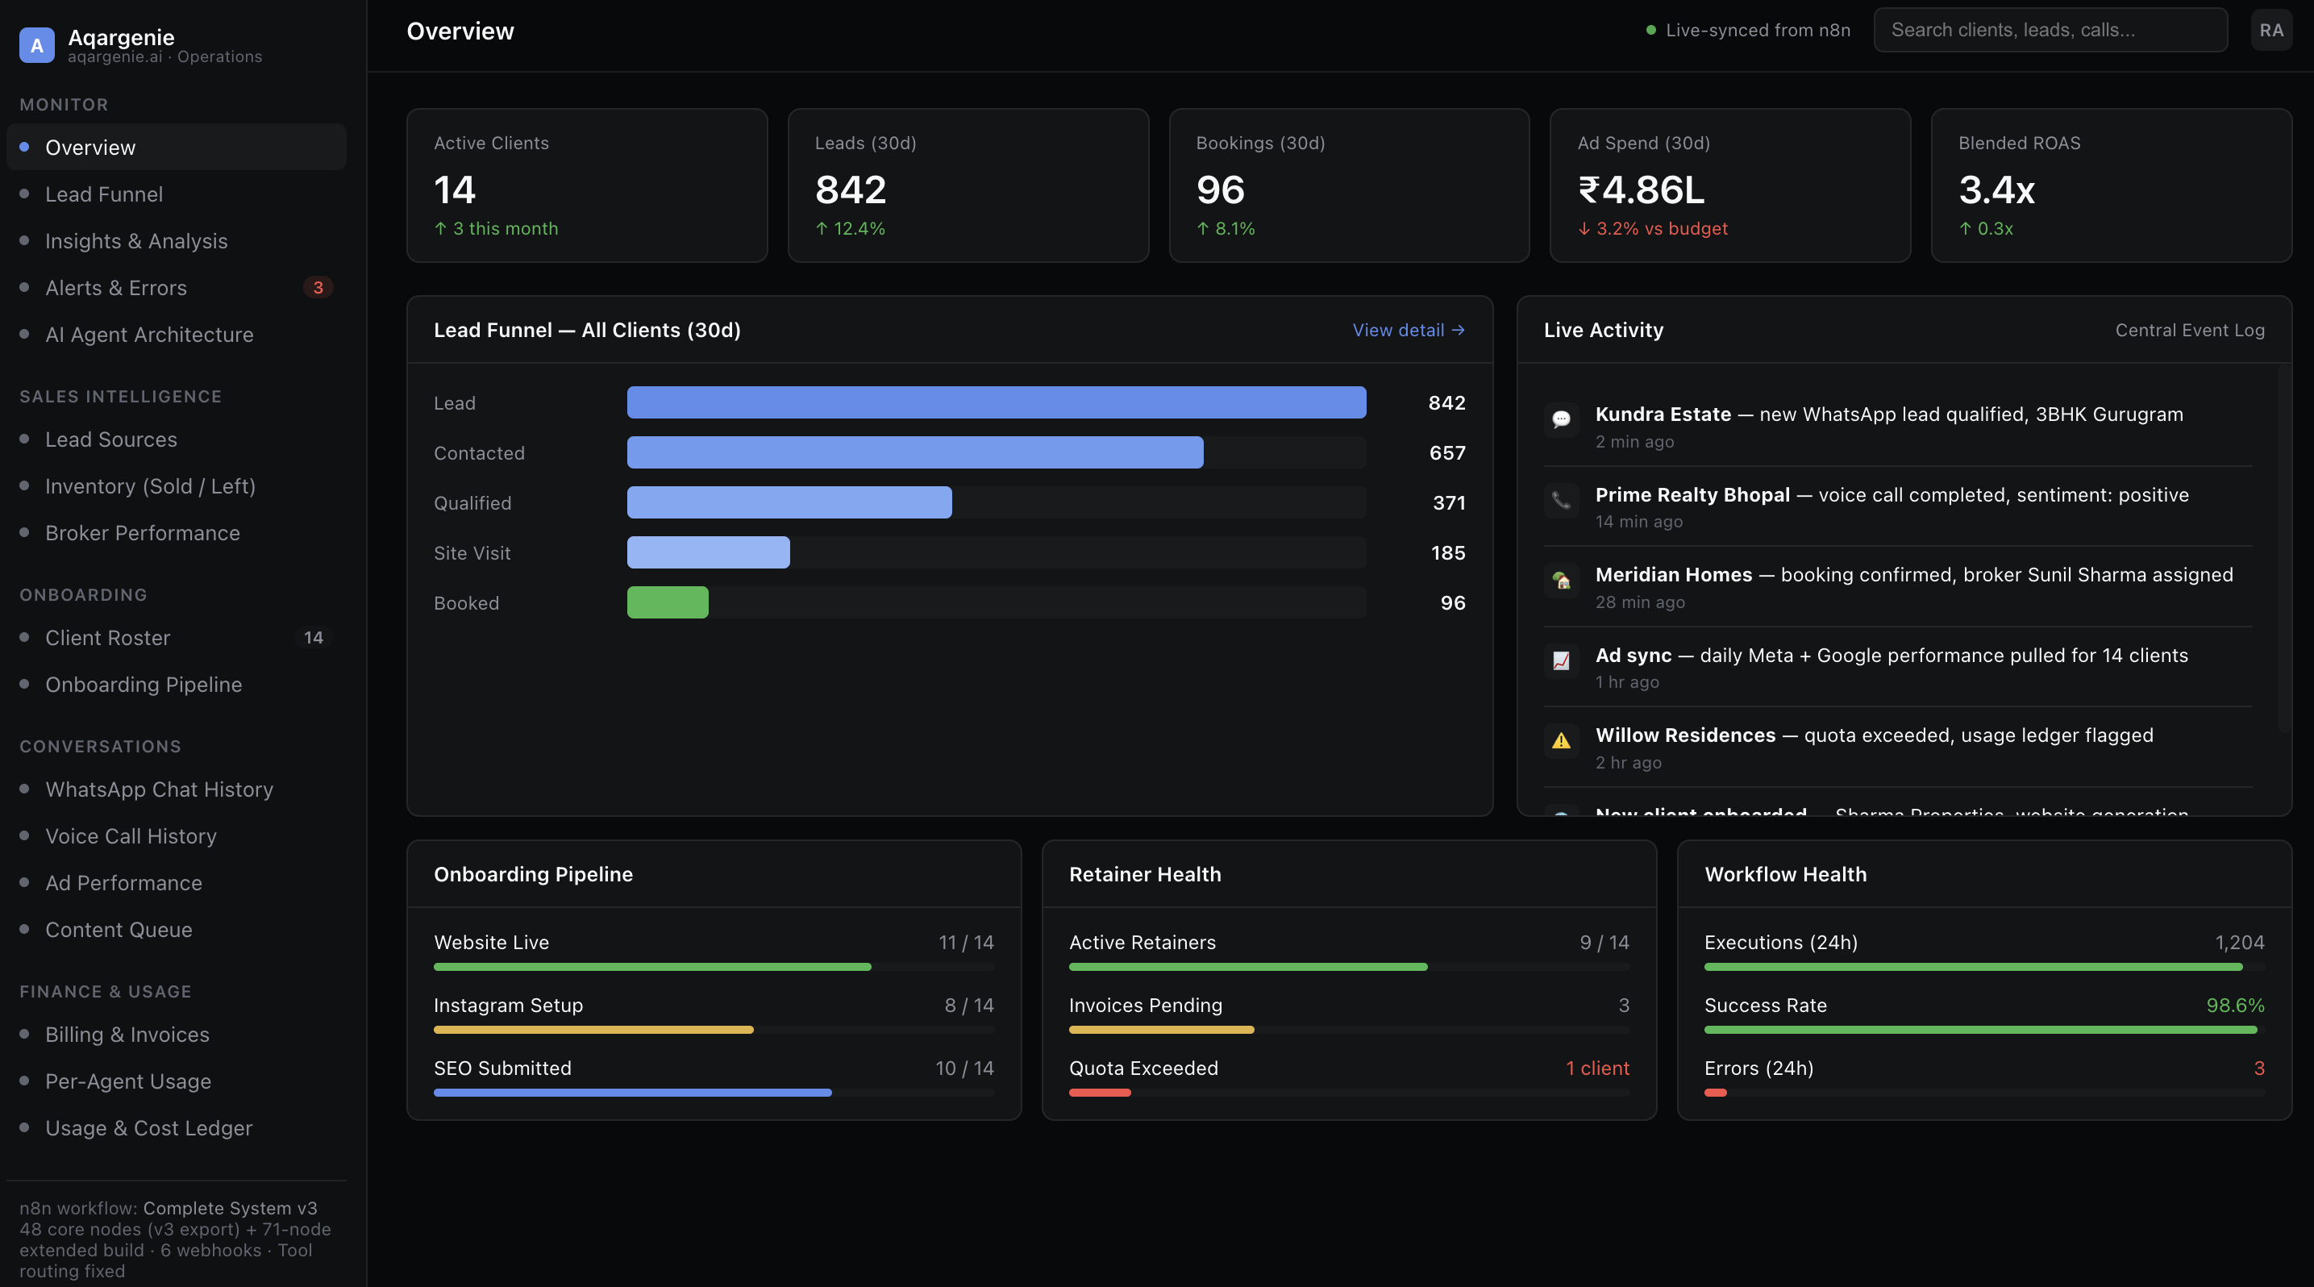Image resolution: width=2314 pixels, height=1287 pixels.
Task: Click the Active Clients stat card
Action: 587,186
